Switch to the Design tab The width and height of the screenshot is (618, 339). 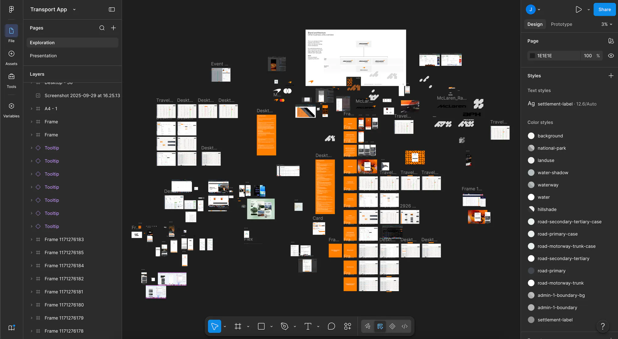pos(535,24)
